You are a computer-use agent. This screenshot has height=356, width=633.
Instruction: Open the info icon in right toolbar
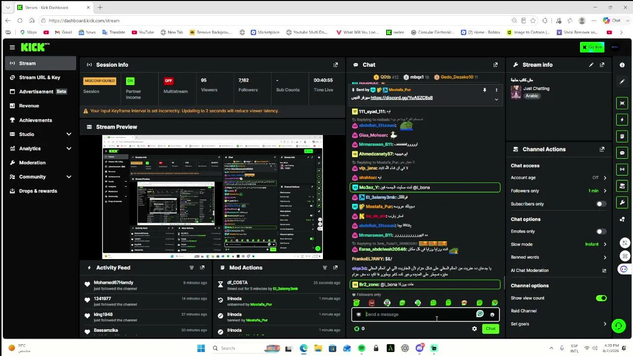click(622, 65)
